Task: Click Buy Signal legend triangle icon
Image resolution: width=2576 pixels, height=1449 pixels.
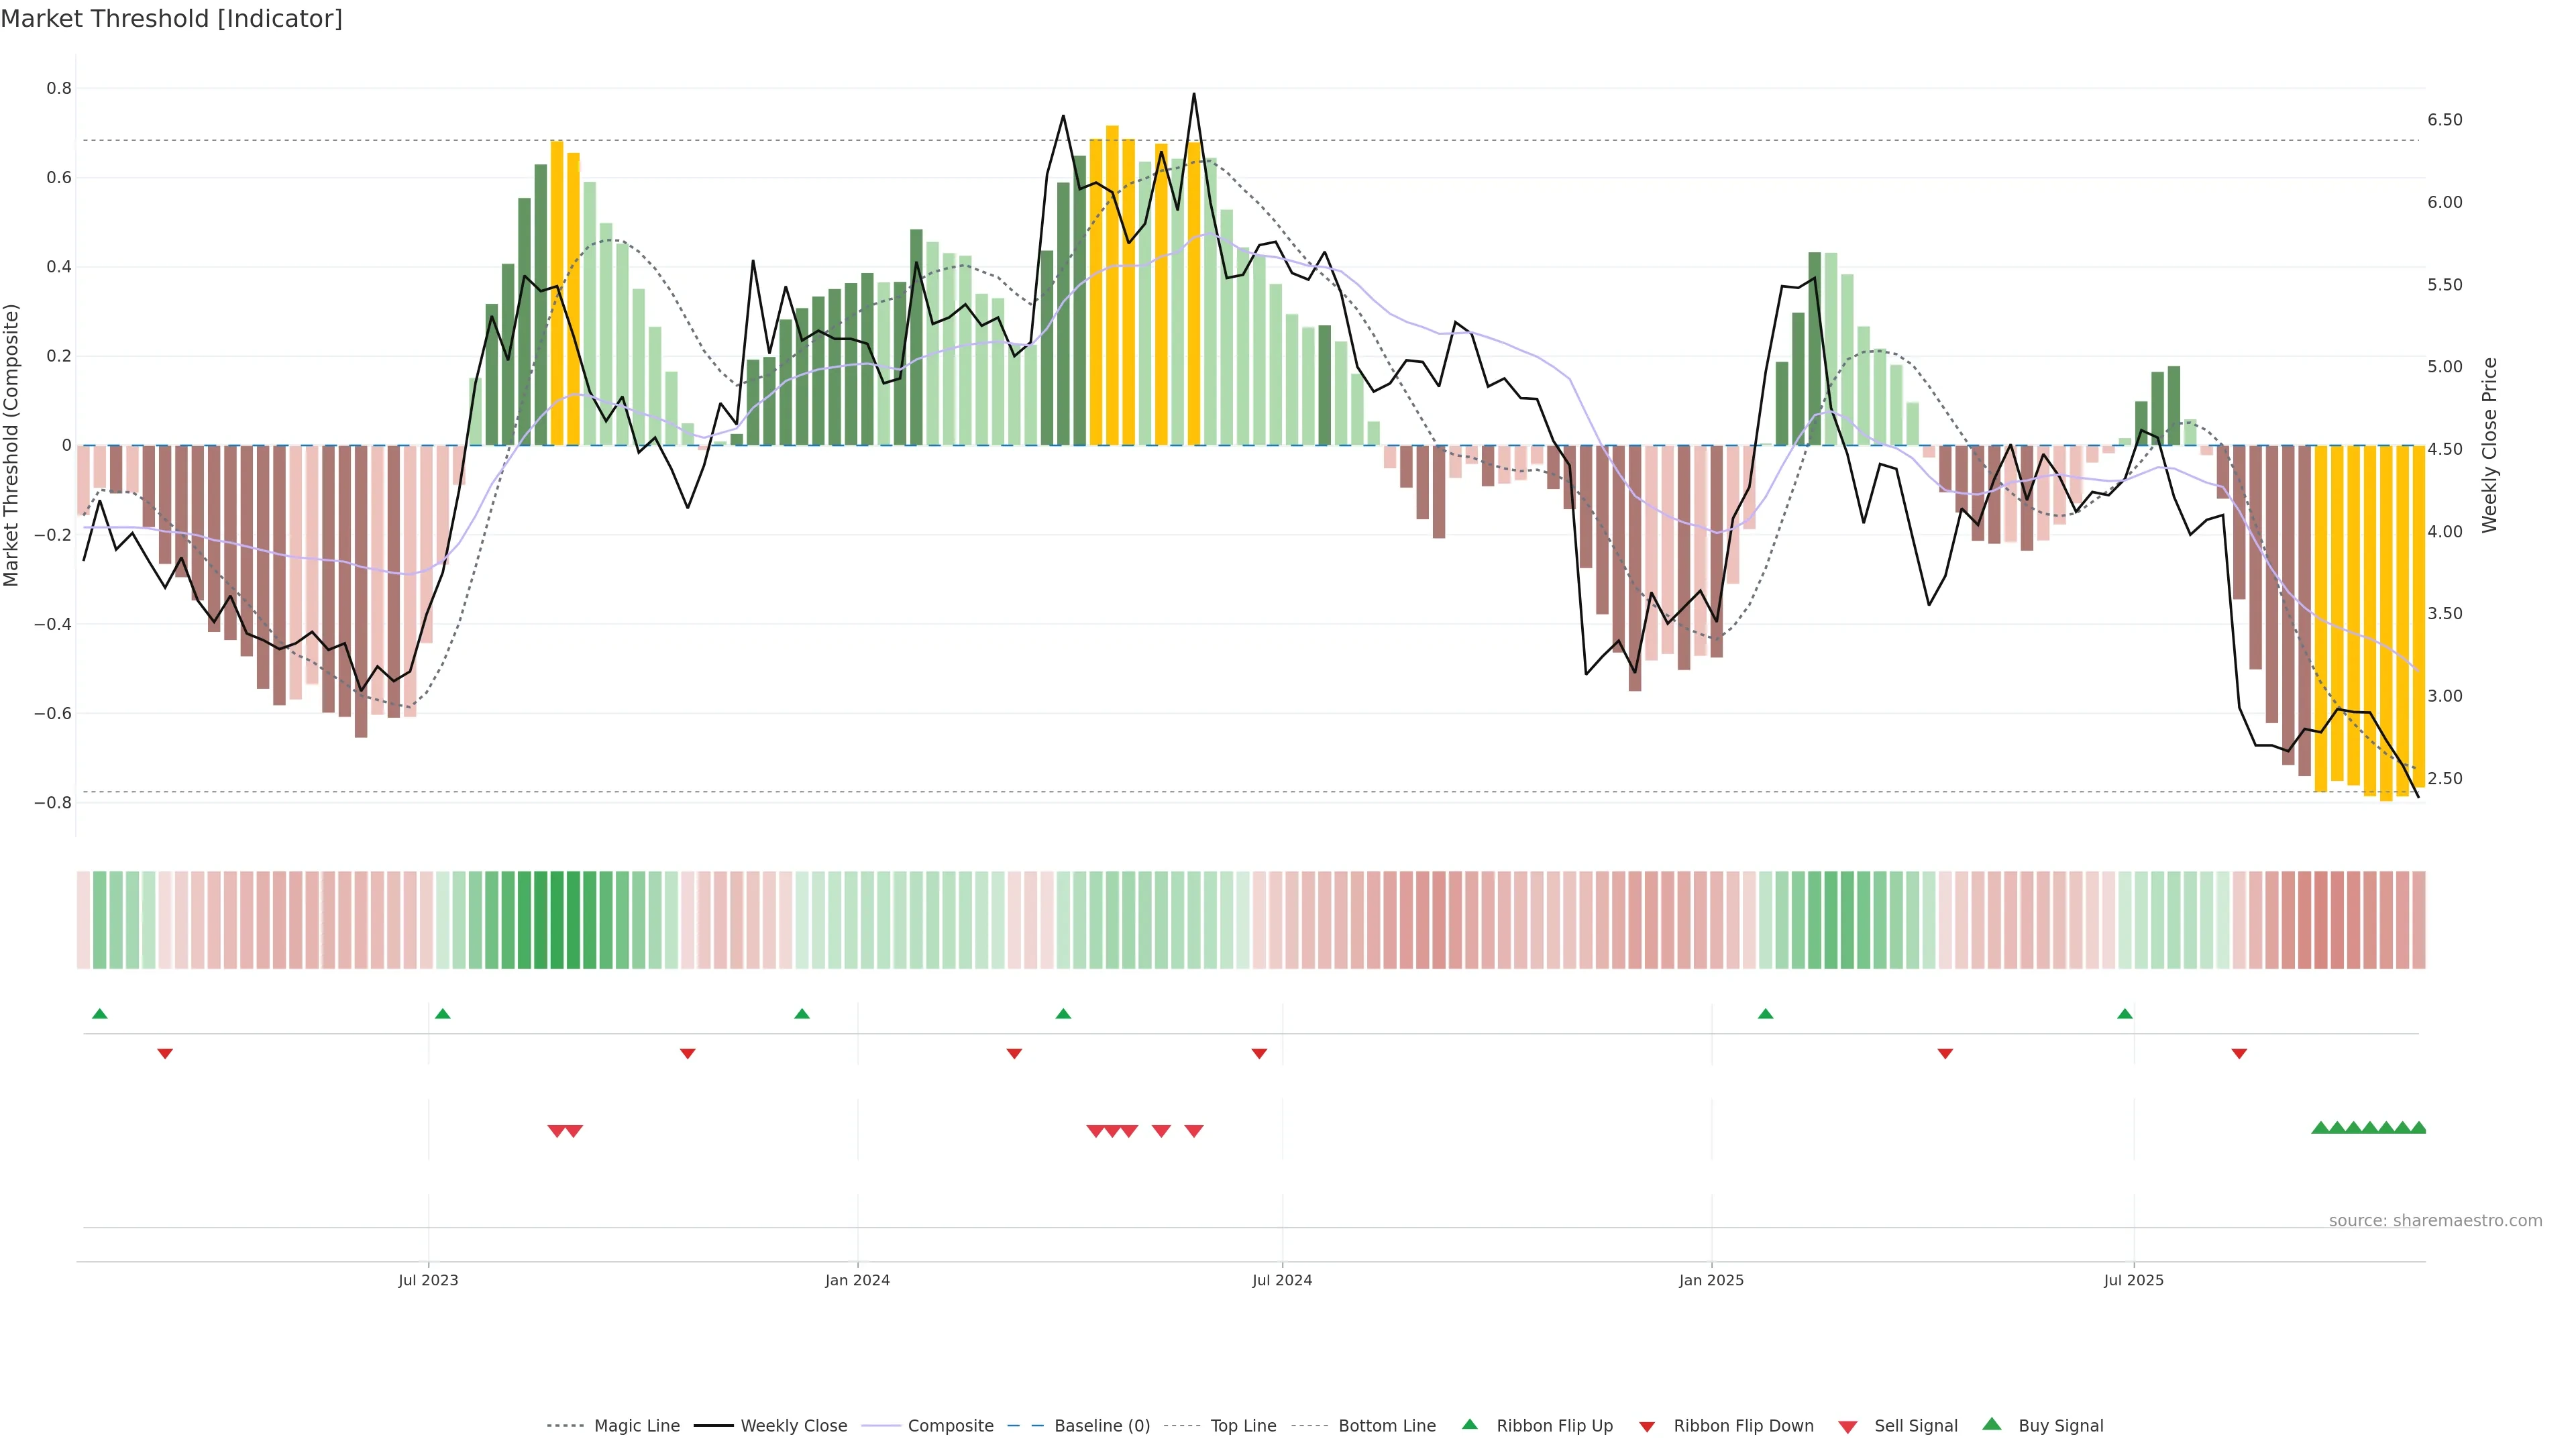Action: [x=1991, y=1424]
